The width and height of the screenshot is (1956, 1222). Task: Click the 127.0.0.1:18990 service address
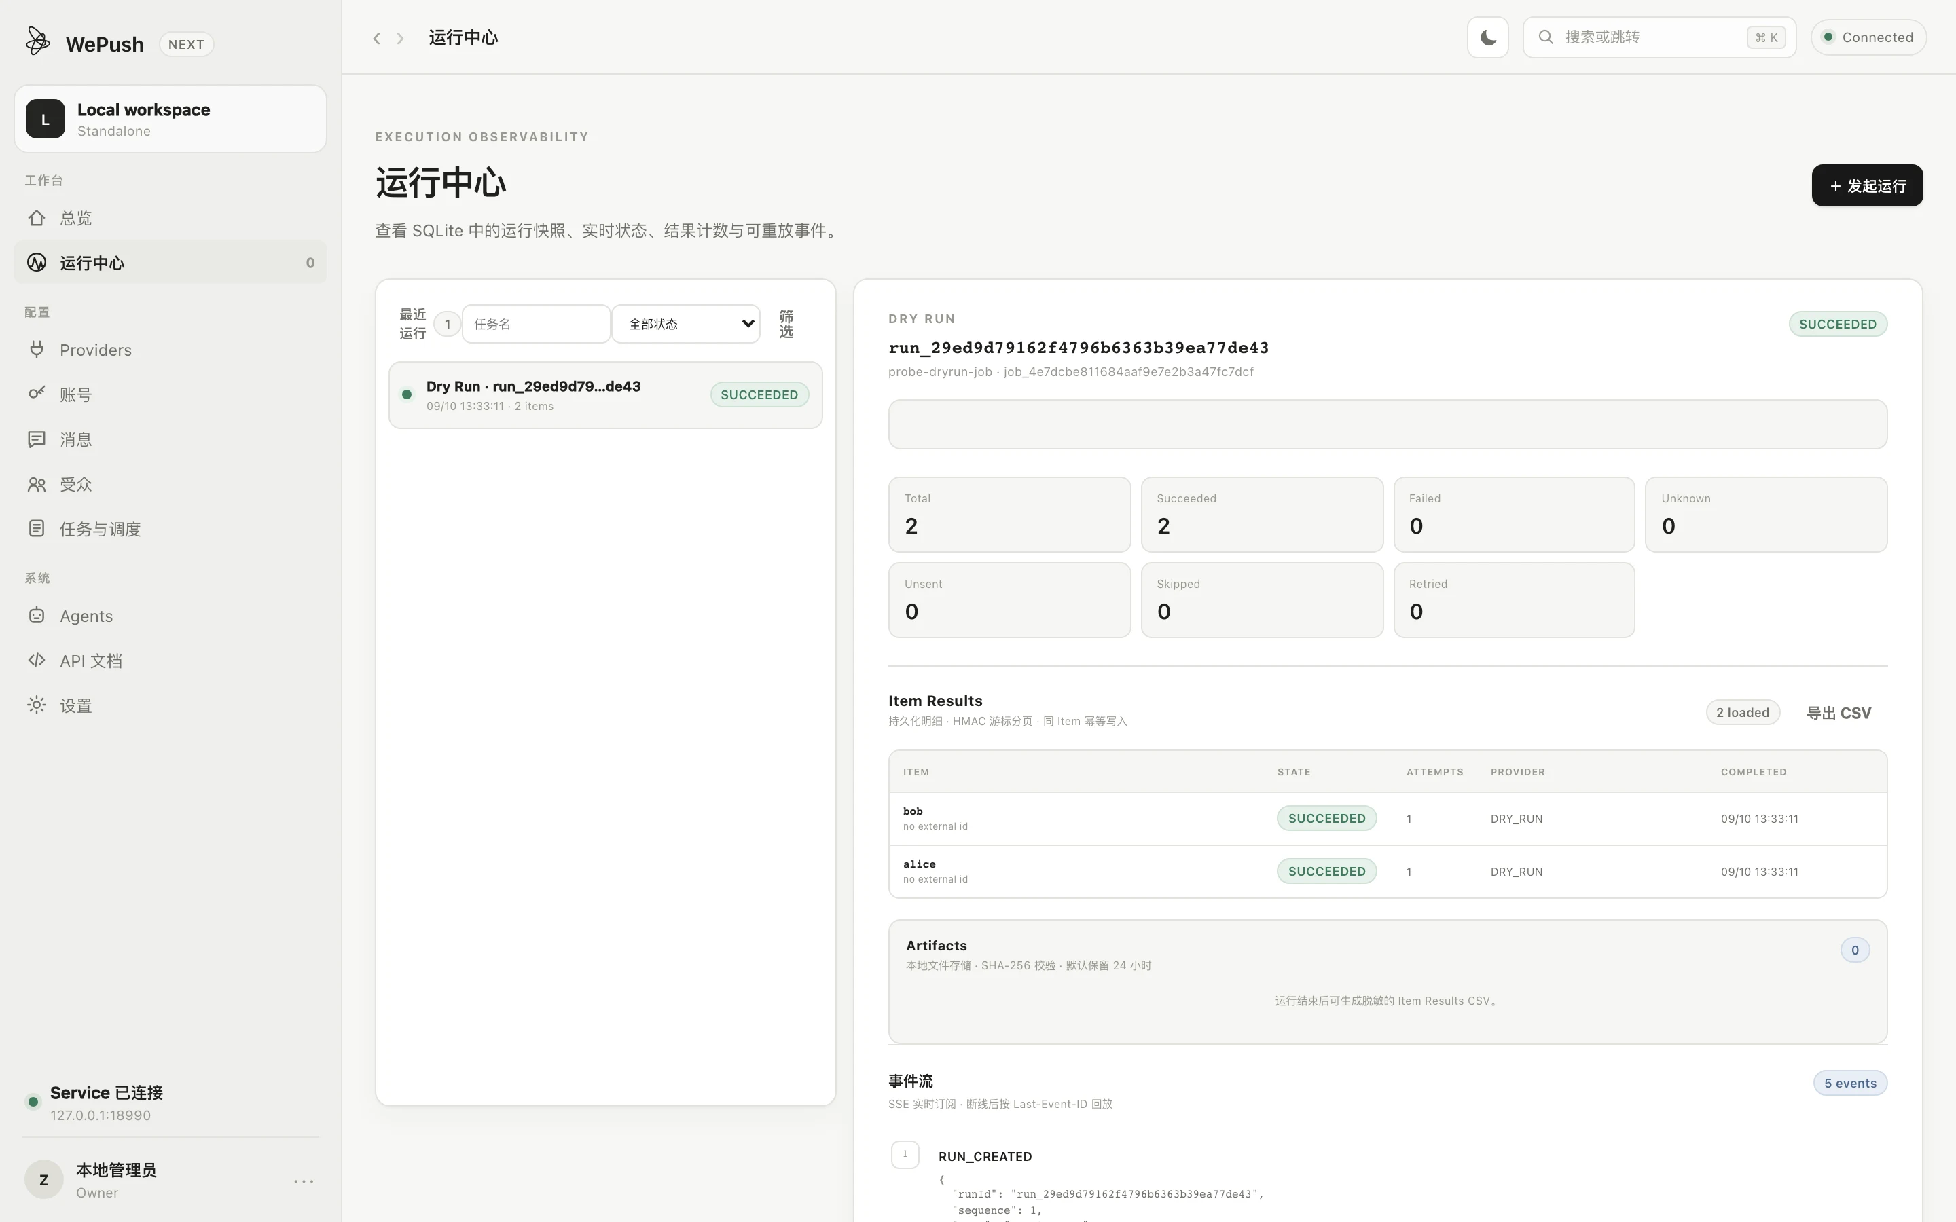[101, 1115]
